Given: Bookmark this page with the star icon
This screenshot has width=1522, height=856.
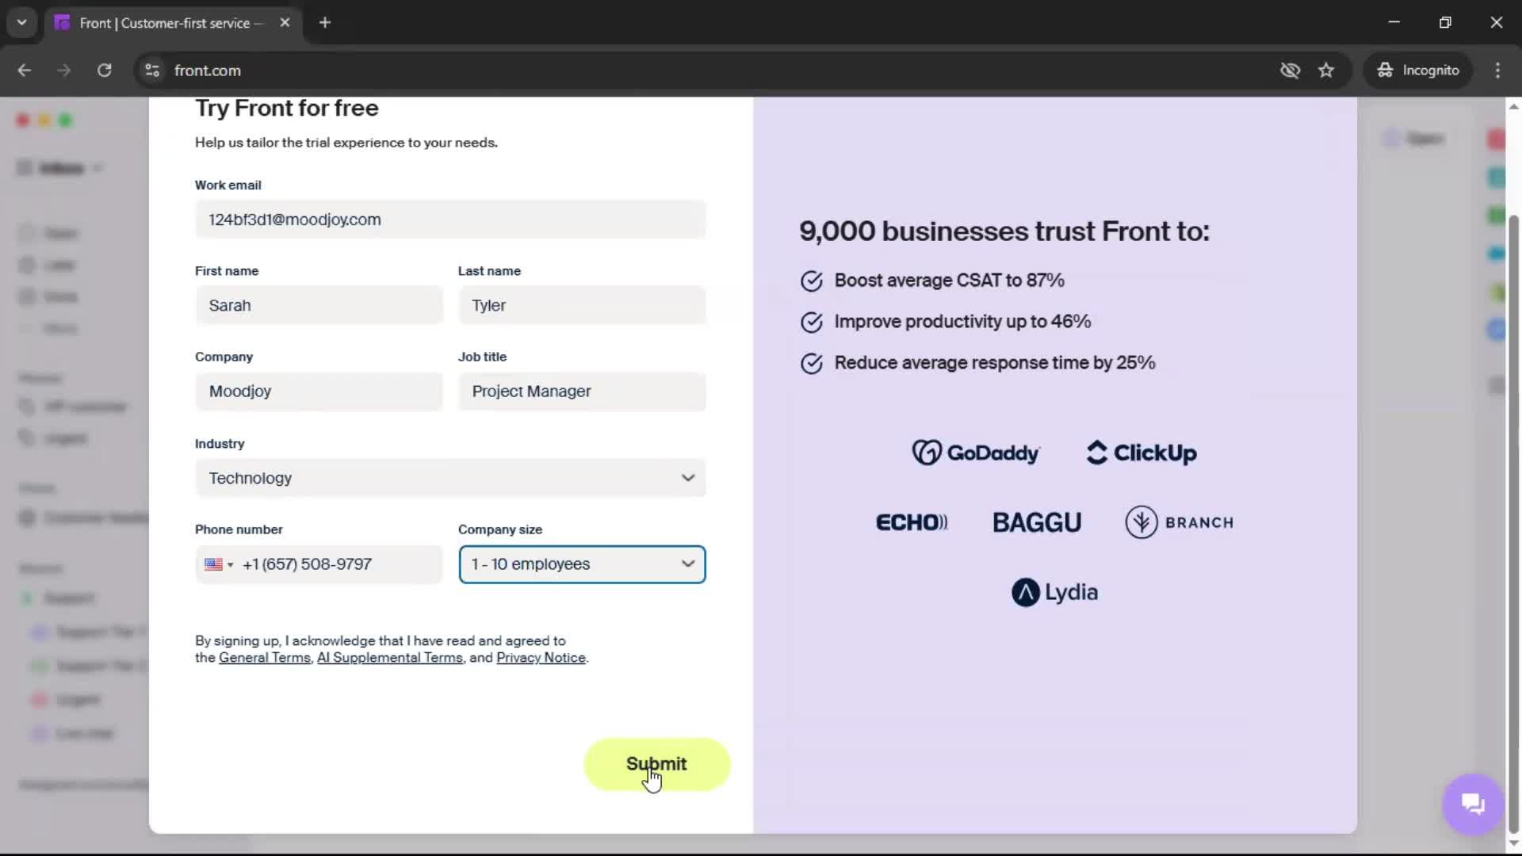Looking at the screenshot, I should coord(1327,70).
